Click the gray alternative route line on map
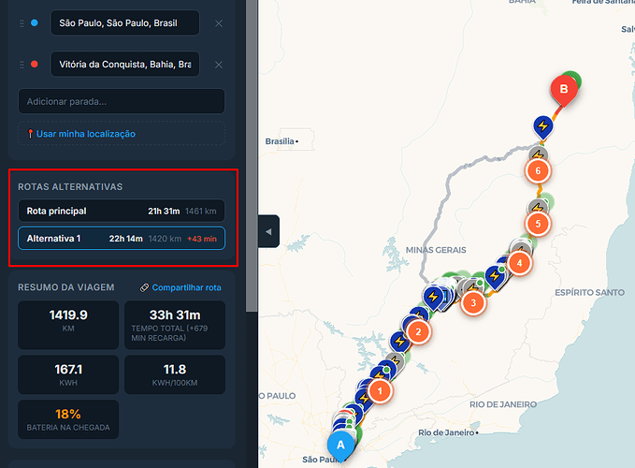This screenshot has width=635, height=468. [448, 183]
